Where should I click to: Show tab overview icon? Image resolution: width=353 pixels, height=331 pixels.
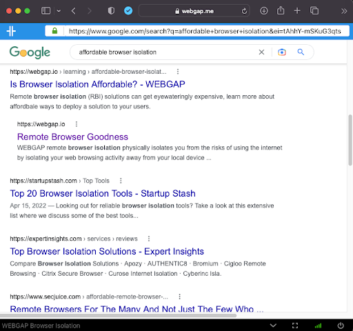(x=314, y=11)
